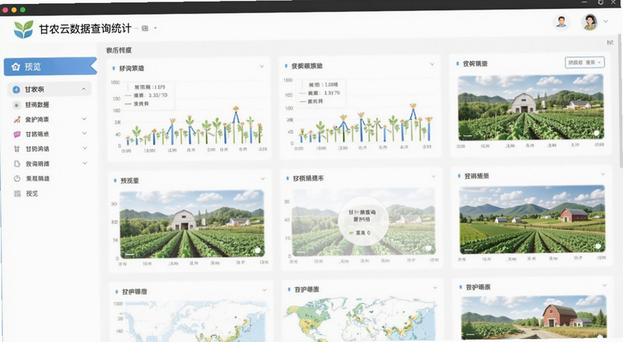Click the document page sidebar icon

pyautogui.click(x=17, y=163)
